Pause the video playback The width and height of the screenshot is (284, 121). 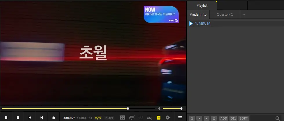pyautogui.click(x=6, y=118)
